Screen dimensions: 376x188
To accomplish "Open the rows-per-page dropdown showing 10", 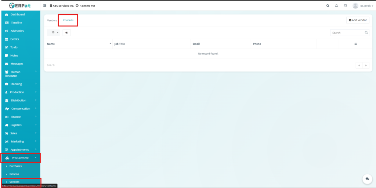I will coord(54,33).
